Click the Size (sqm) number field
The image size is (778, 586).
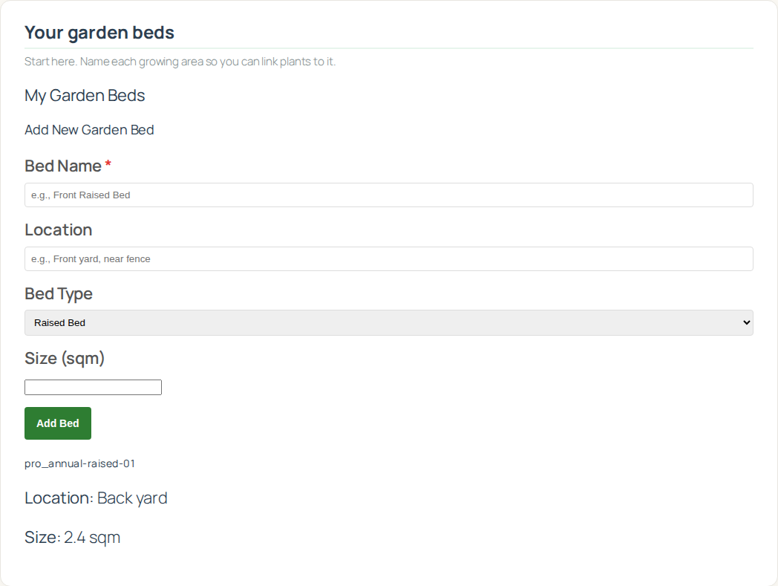click(93, 387)
